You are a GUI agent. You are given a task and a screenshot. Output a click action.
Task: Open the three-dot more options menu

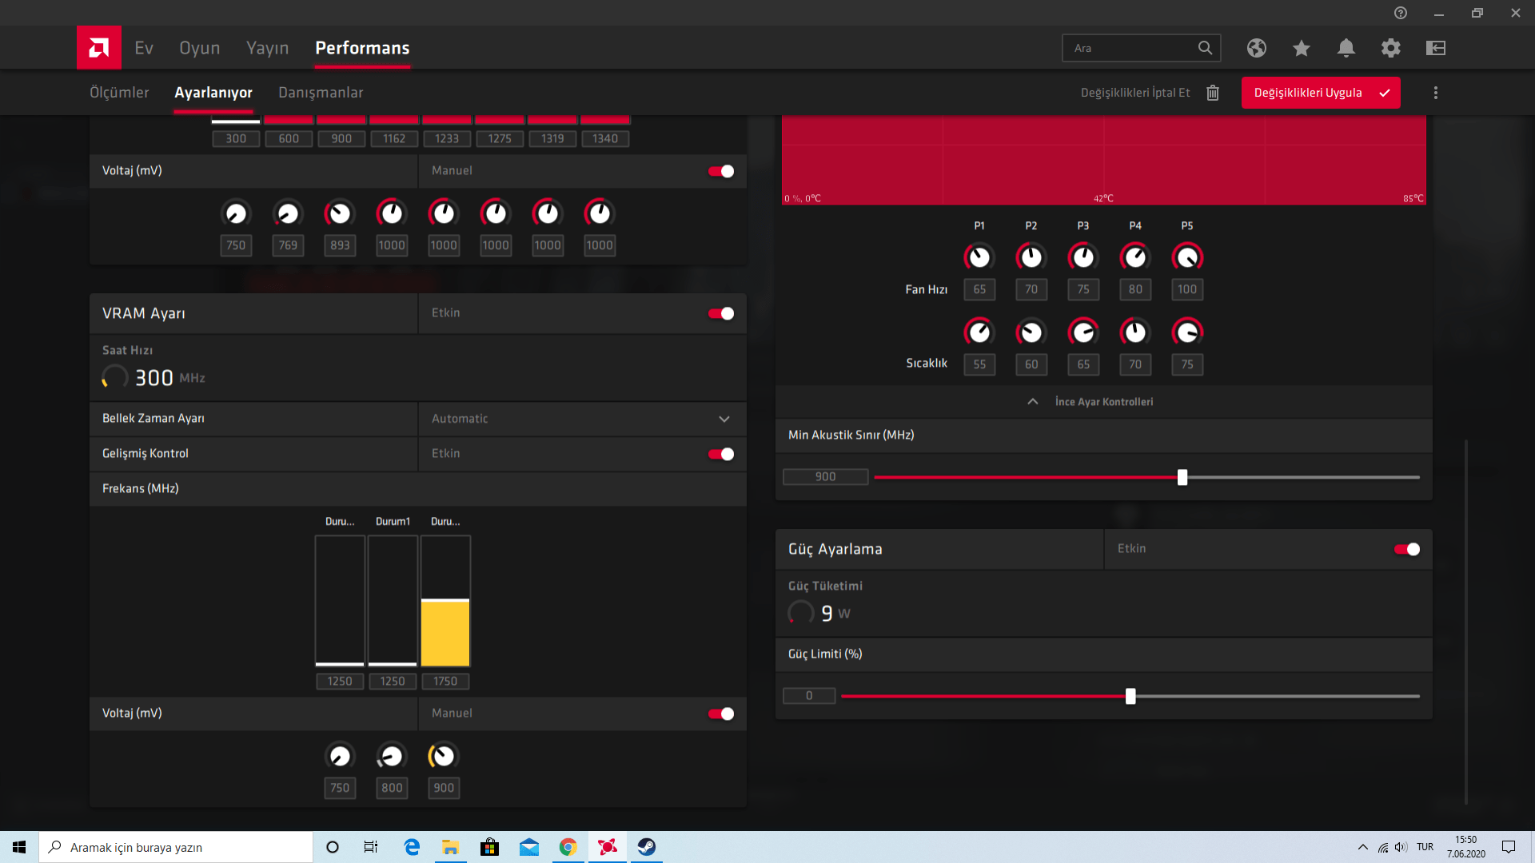click(1435, 93)
